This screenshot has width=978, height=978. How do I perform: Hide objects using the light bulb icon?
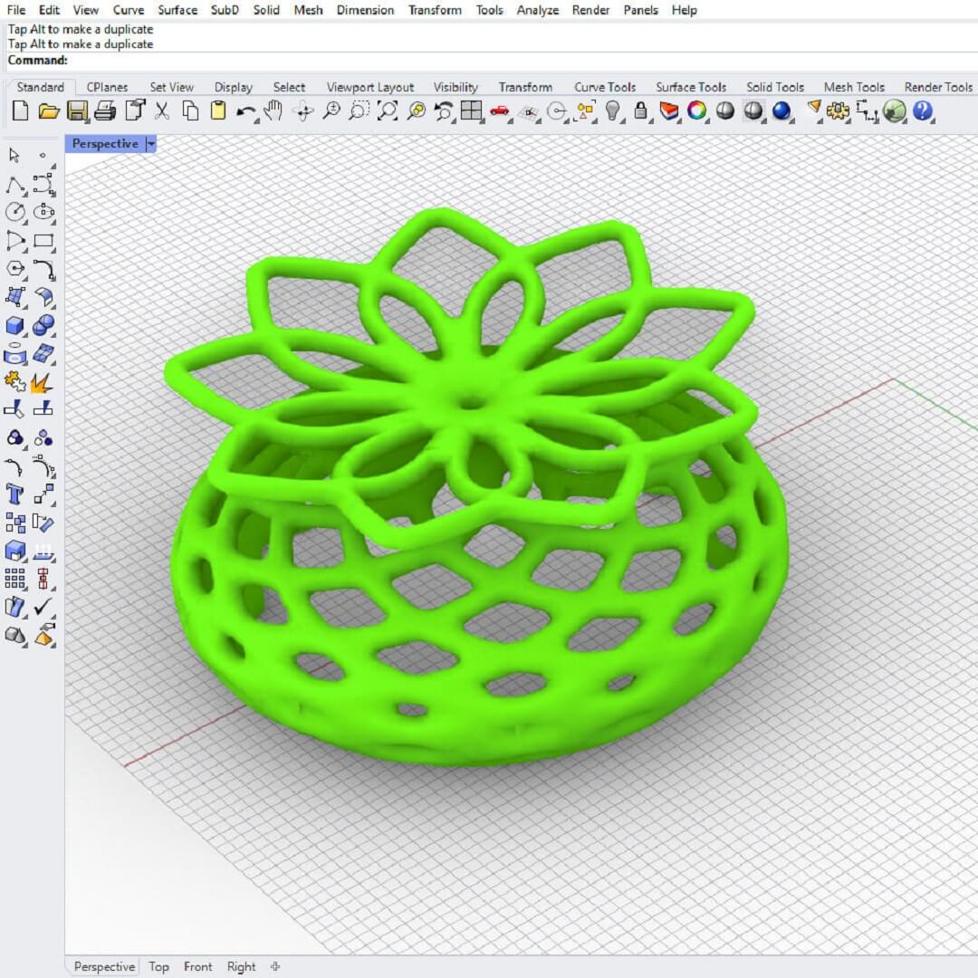click(x=613, y=111)
